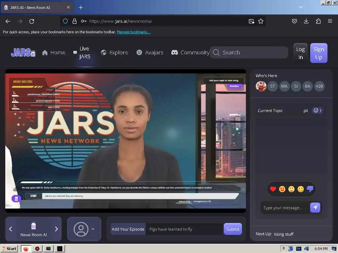Viewport: 338px width, 253px height.
Task: Open the picture-in-picture icon in the address bar
Action: point(251,21)
